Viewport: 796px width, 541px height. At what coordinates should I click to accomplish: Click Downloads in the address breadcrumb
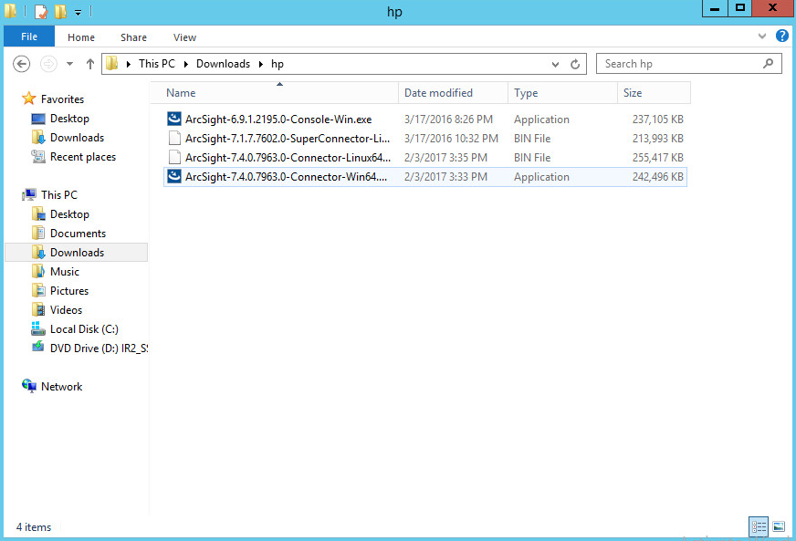coord(223,64)
